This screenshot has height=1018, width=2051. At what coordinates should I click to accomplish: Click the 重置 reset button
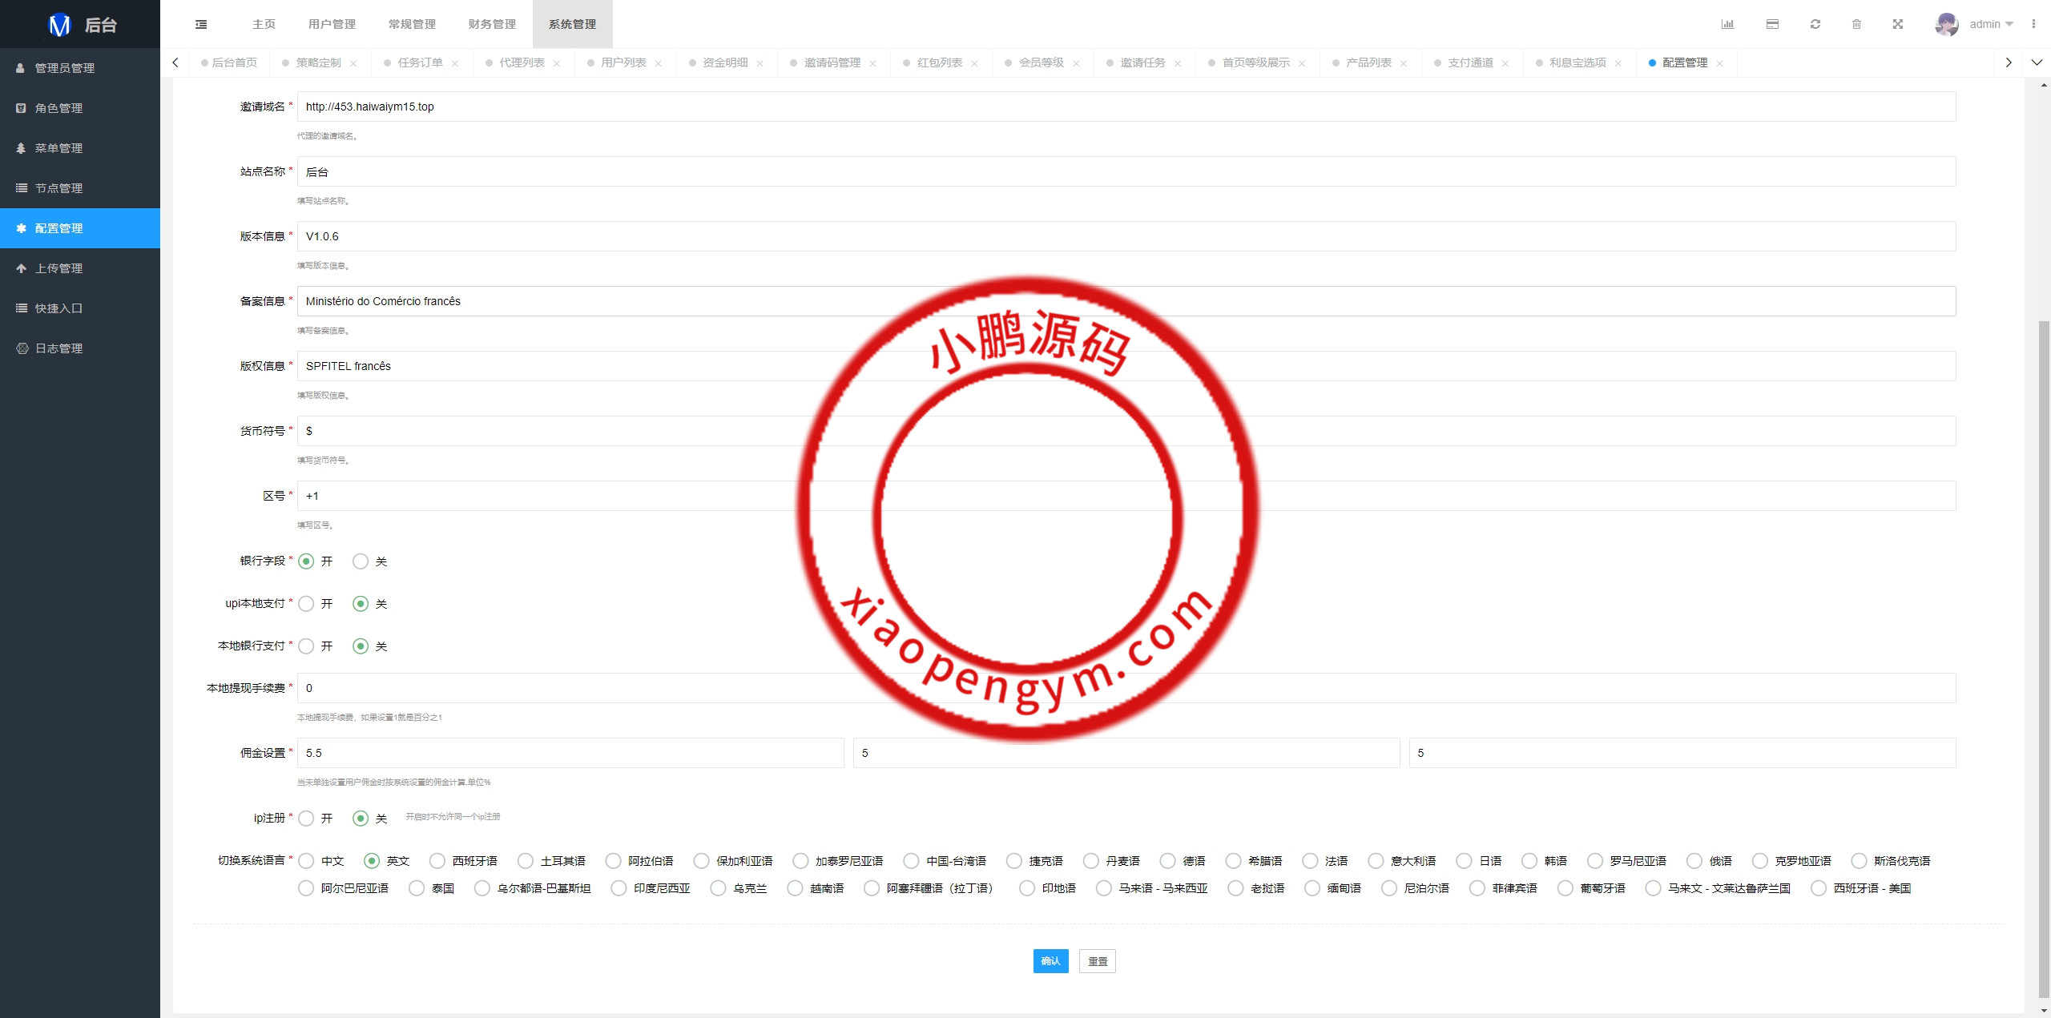click(1098, 961)
